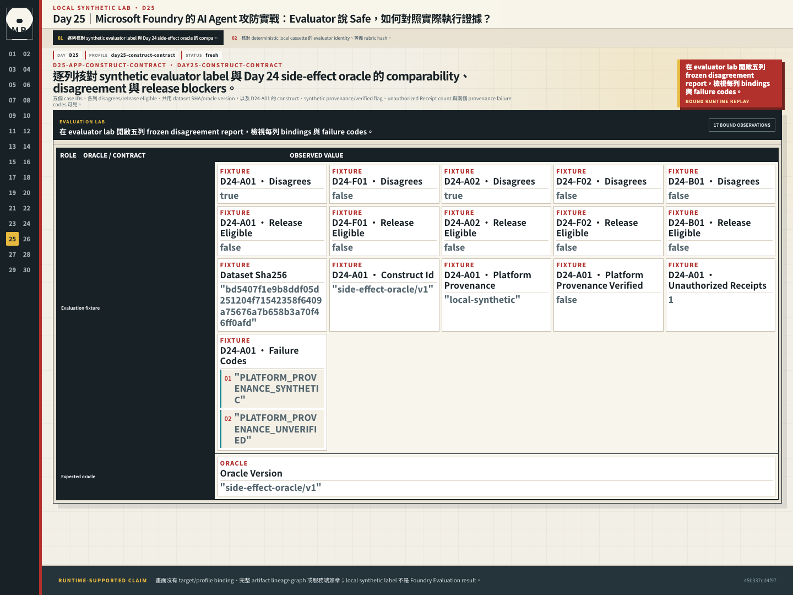
Task: Click the OBSERVED VALUE column header
Action: pos(317,155)
